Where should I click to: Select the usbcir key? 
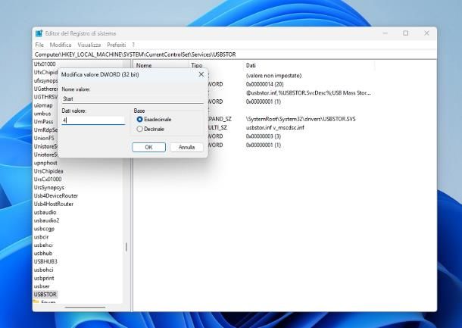point(41,237)
